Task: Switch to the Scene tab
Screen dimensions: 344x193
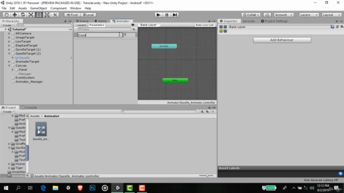Action: (x=82, y=21)
